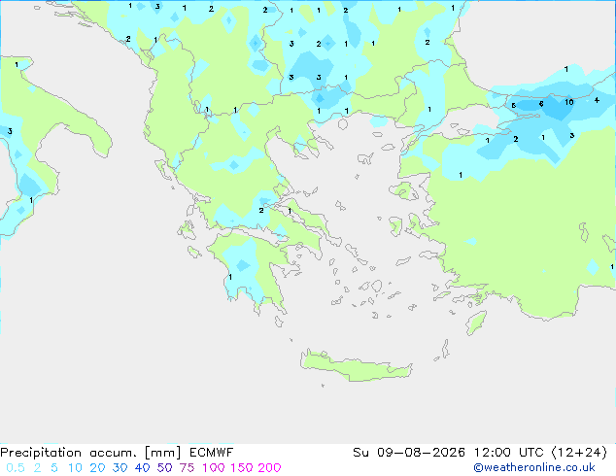
Task: Select the 40 mm legend value
Action: click(142, 468)
